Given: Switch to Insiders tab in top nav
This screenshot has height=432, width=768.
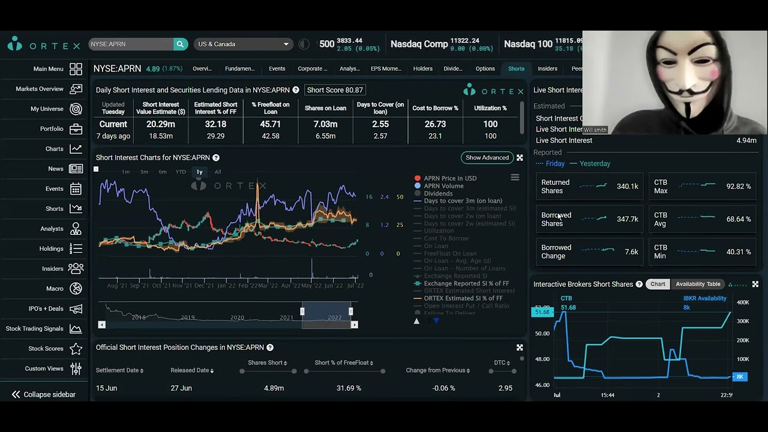Looking at the screenshot, I should point(547,69).
